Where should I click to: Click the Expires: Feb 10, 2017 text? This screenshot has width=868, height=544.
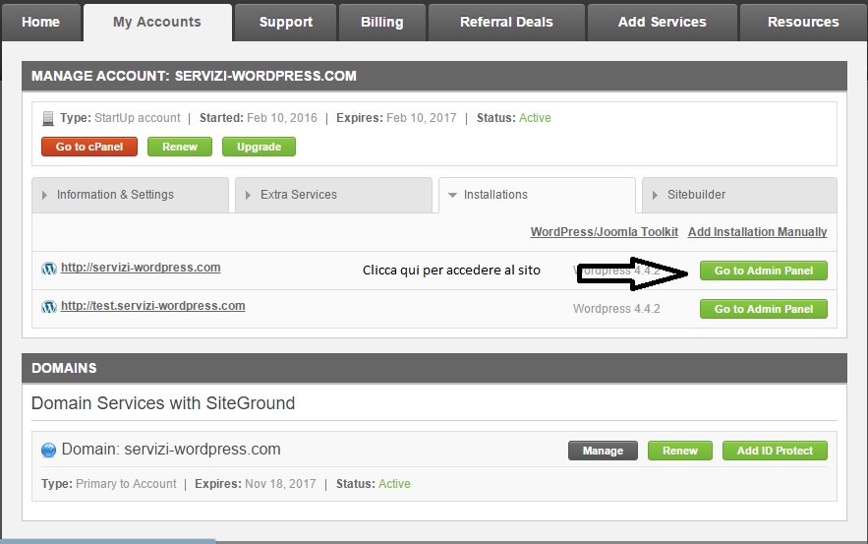click(396, 118)
